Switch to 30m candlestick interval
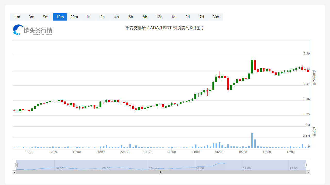Viewport: 330px width, 185px height. (74, 17)
